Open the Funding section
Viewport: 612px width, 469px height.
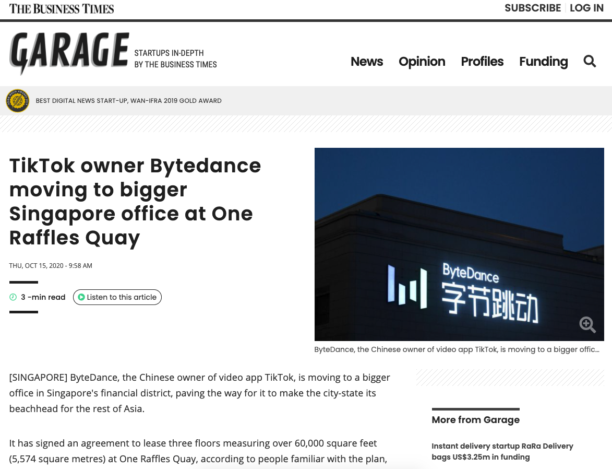click(543, 61)
